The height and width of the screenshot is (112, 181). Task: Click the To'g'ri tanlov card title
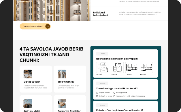[66, 82]
